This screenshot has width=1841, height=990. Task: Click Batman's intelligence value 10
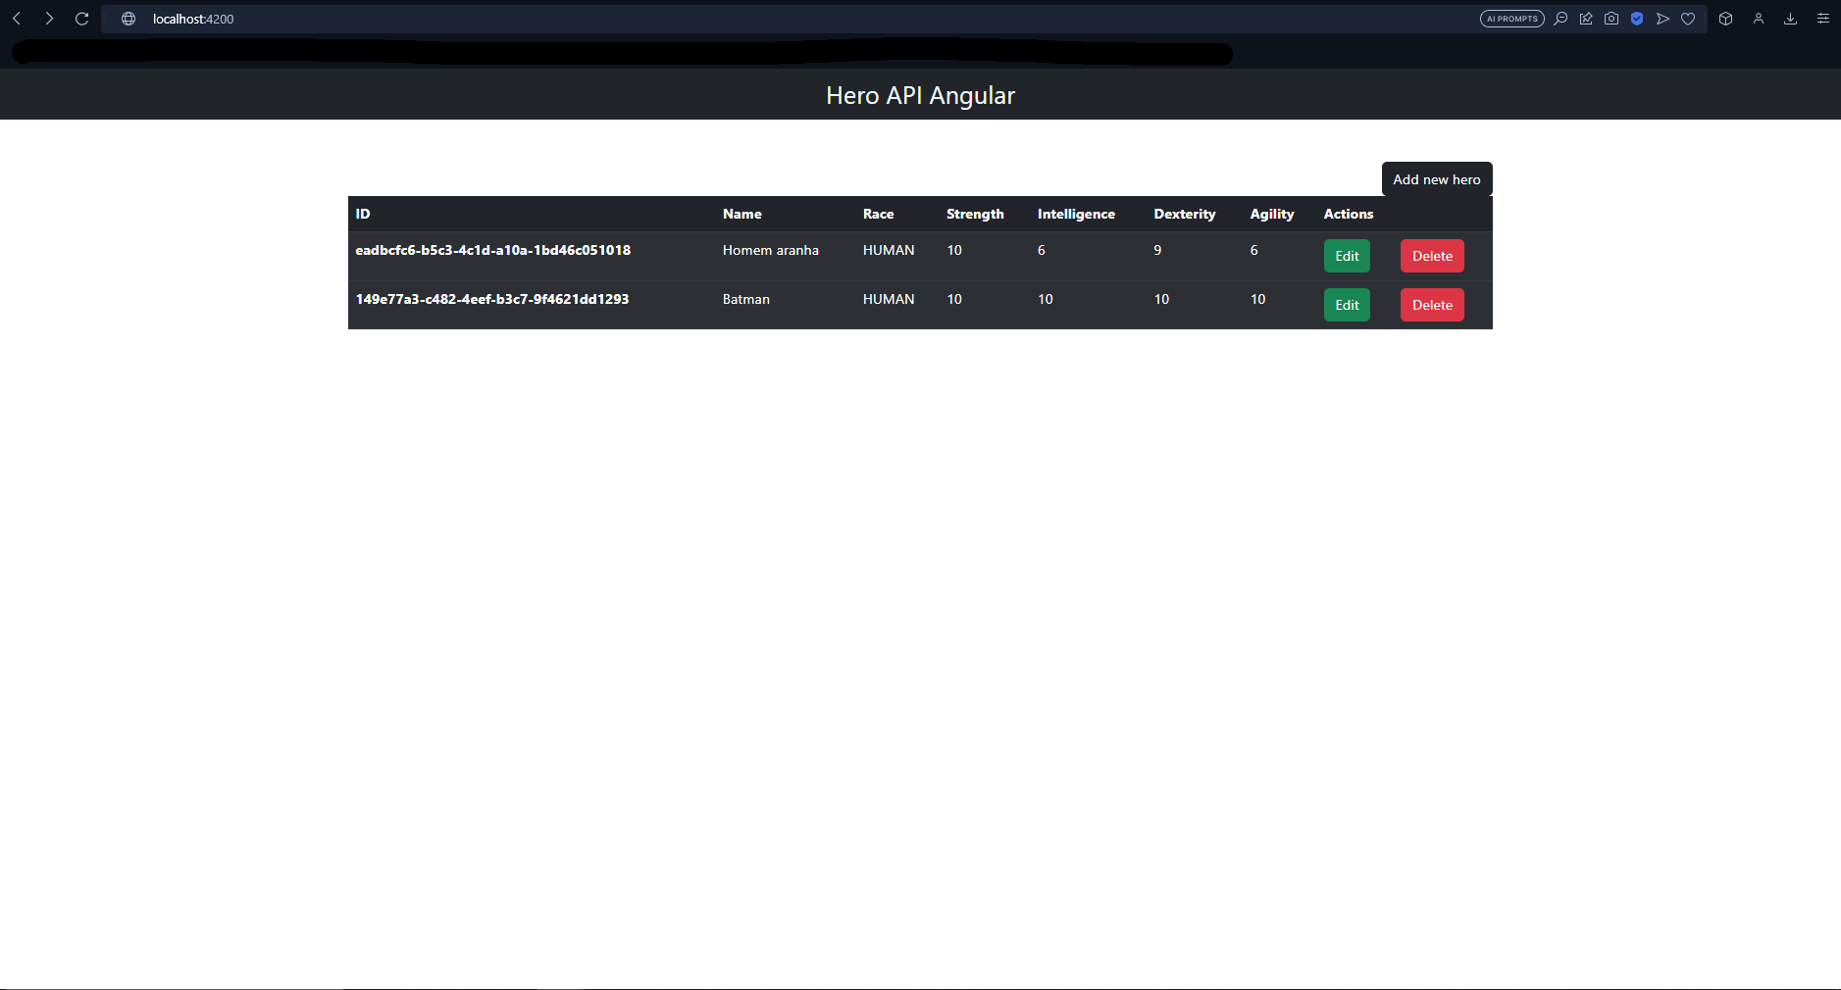coord(1046,299)
